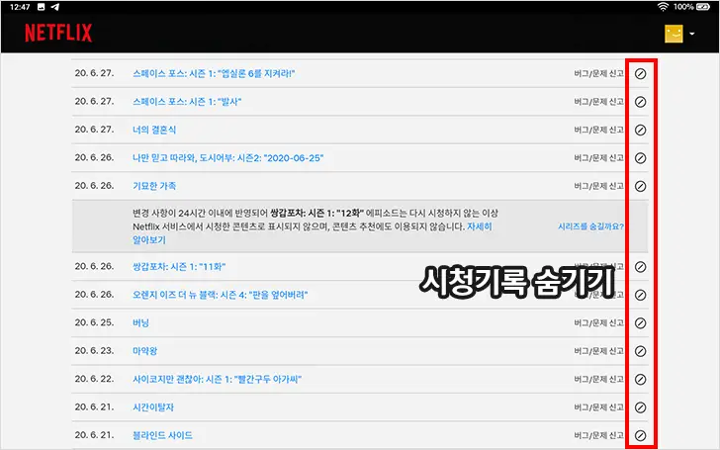Viewport: 720px width, 450px height.
Task: Click 버그/문제 신고 for 버닝
Action: click(598, 322)
